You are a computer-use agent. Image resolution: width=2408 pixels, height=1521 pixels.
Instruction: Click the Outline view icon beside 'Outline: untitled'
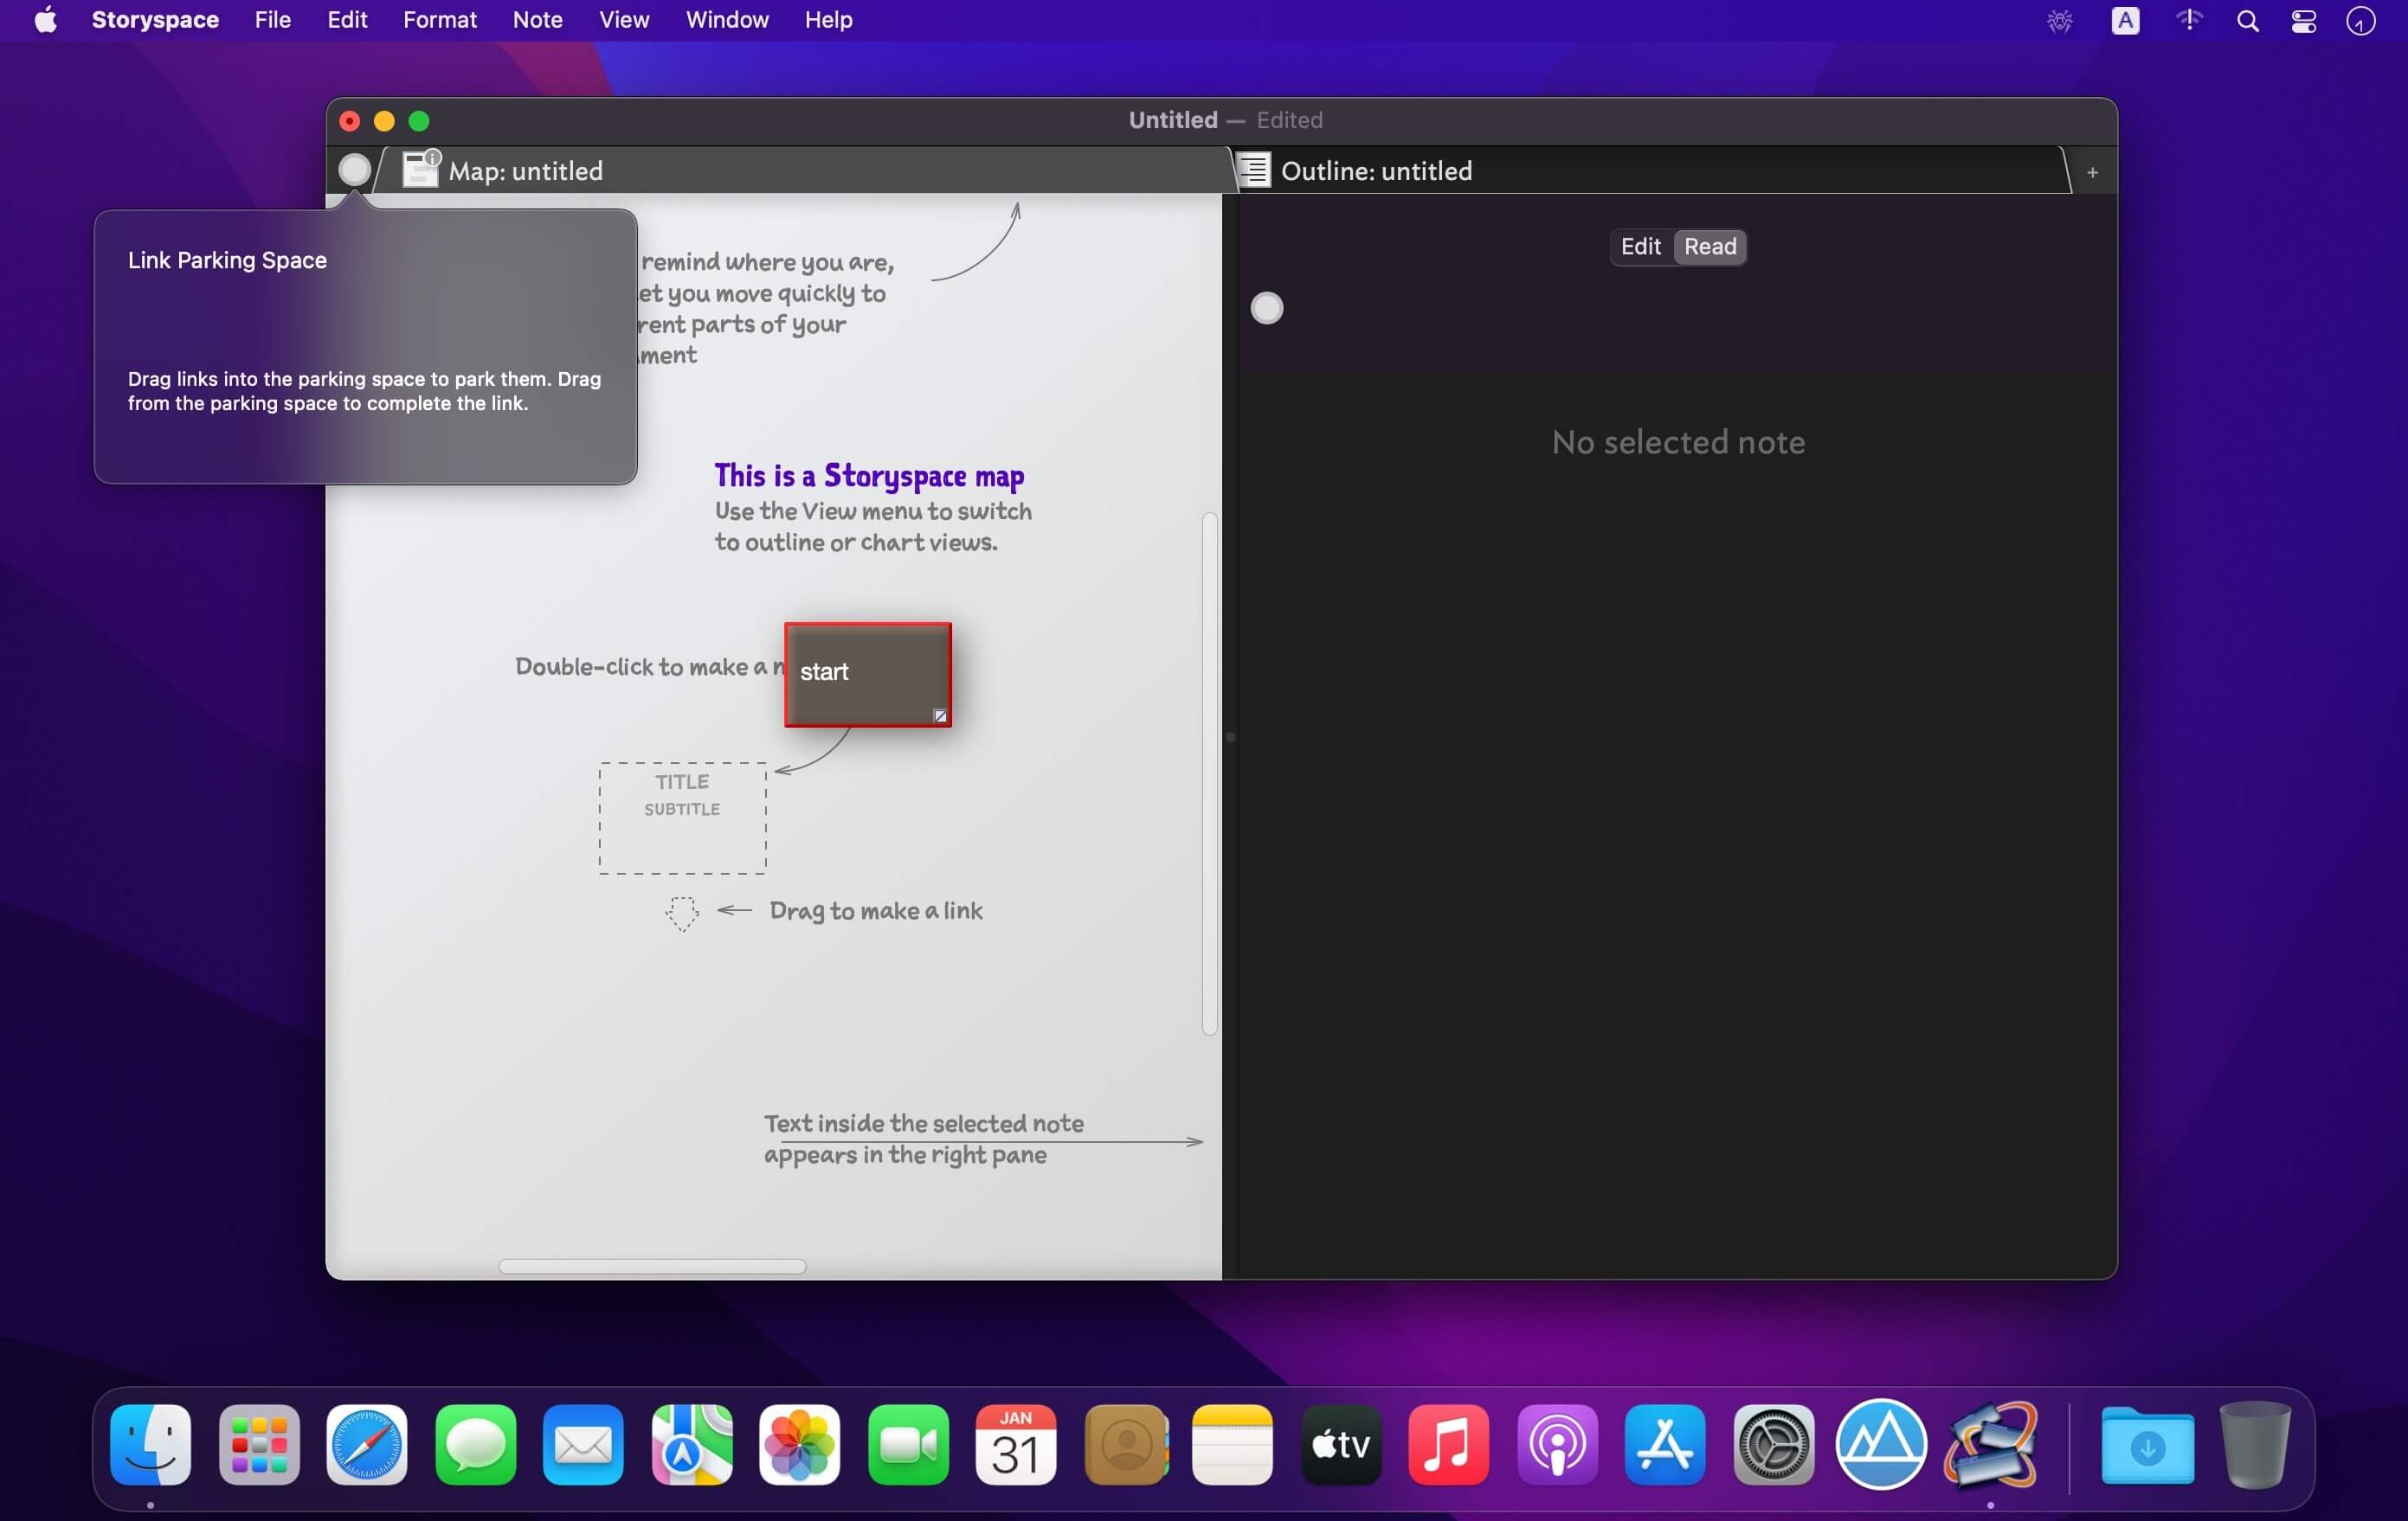click(x=1254, y=170)
